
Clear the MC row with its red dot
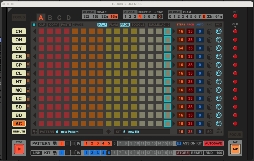(235, 90)
